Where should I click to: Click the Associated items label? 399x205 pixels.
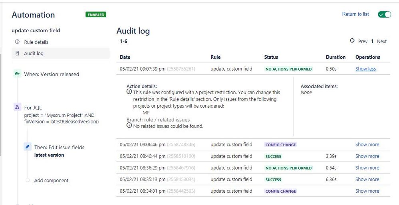pos(319,87)
